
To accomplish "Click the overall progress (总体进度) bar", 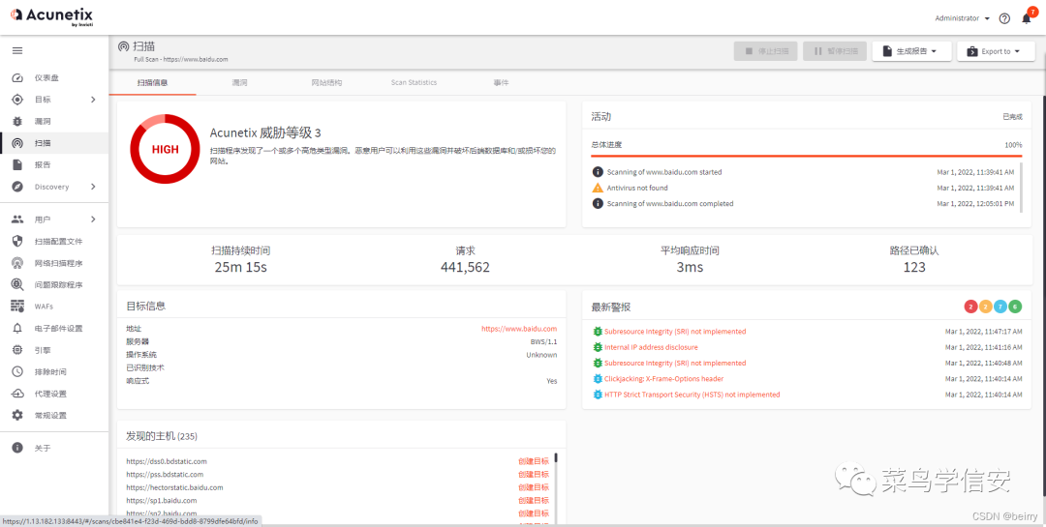I will tap(807, 156).
